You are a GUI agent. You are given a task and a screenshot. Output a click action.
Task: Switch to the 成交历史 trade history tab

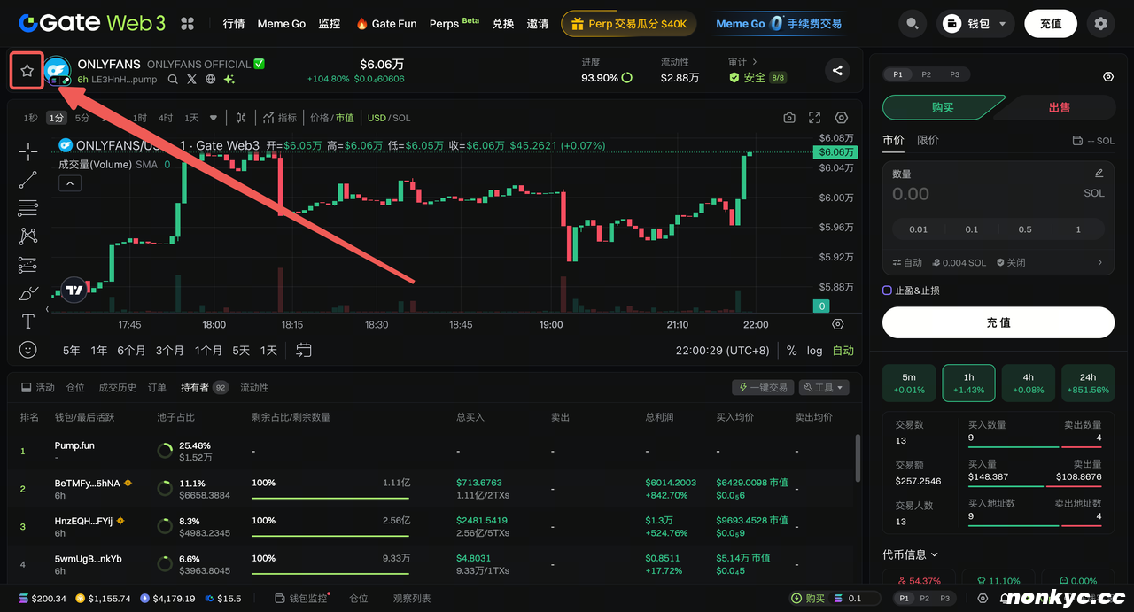point(117,388)
